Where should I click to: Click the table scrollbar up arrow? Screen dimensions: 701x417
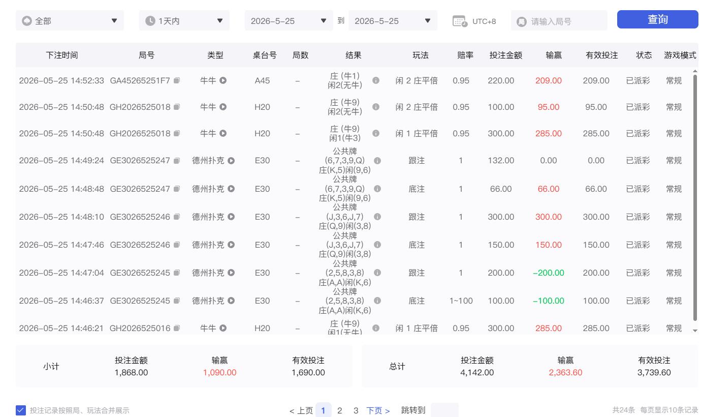coord(695,71)
